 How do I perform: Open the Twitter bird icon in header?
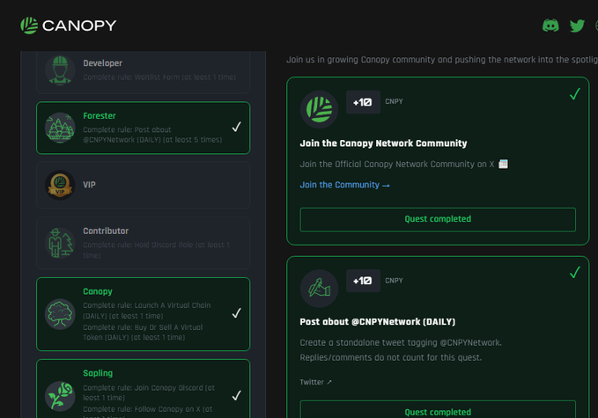(577, 26)
